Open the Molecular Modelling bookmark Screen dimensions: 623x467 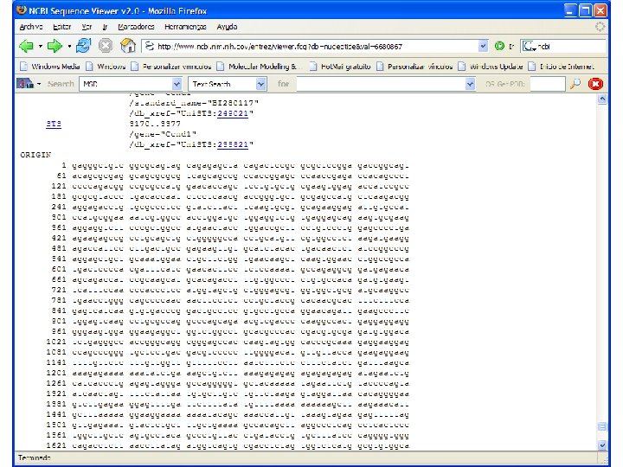coord(257,67)
